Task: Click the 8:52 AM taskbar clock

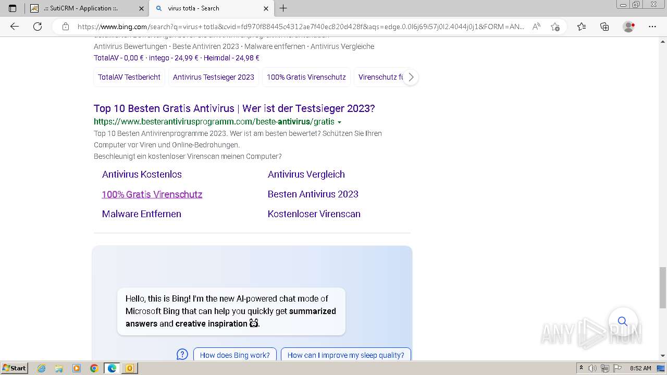Action: pyautogui.click(x=640, y=368)
